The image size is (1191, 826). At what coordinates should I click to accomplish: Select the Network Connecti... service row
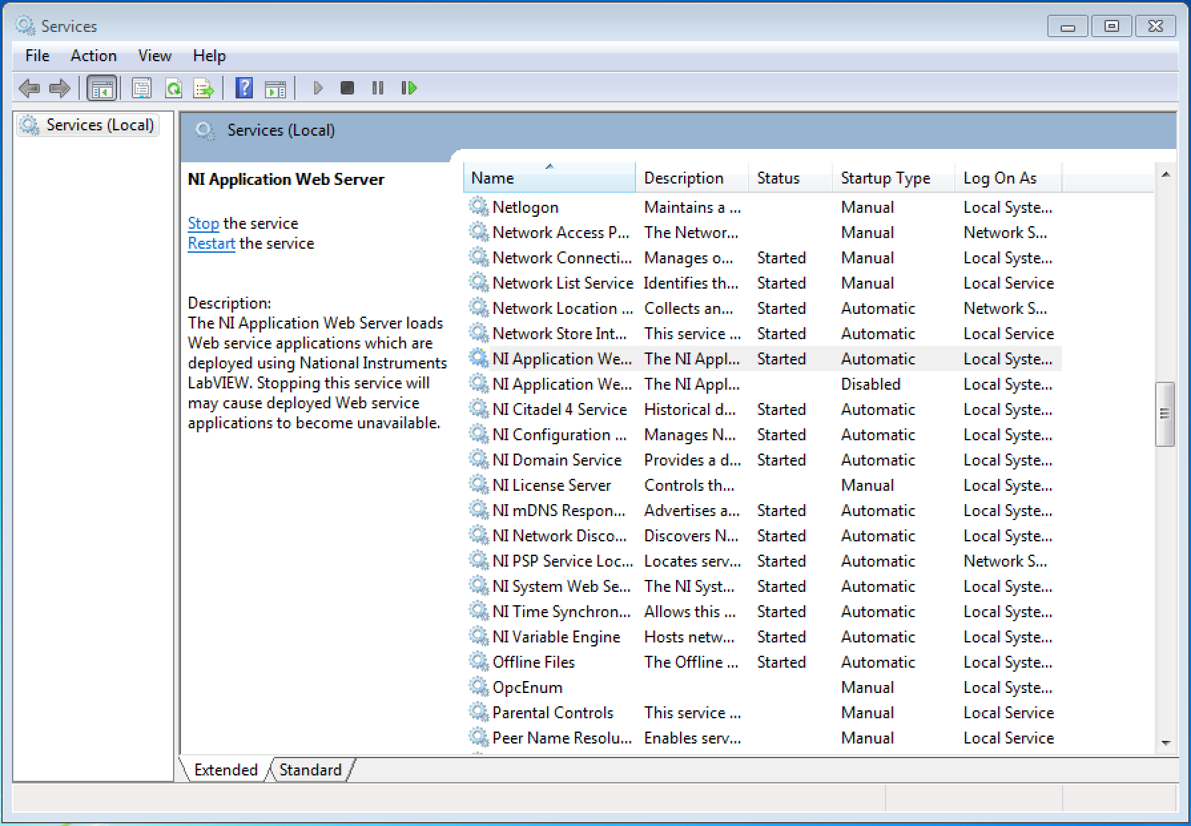point(764,257)
